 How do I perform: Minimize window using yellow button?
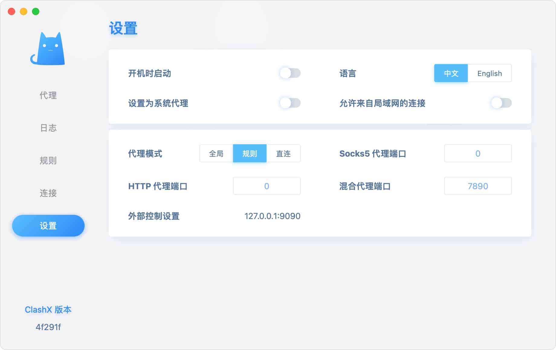pyautogui.click(x=24, y=11)
